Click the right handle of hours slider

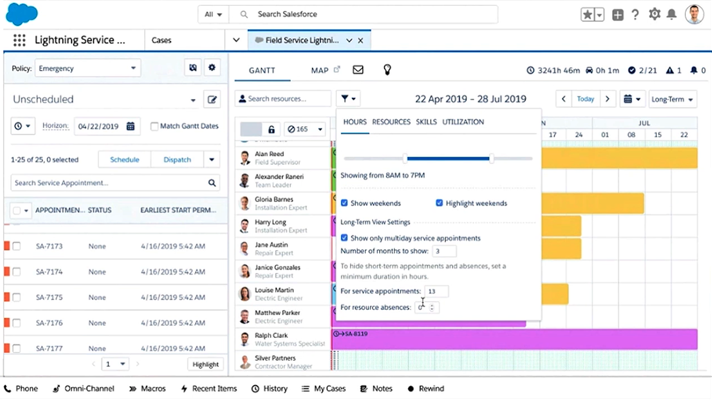pyautogui.click(x=491, y=158)
